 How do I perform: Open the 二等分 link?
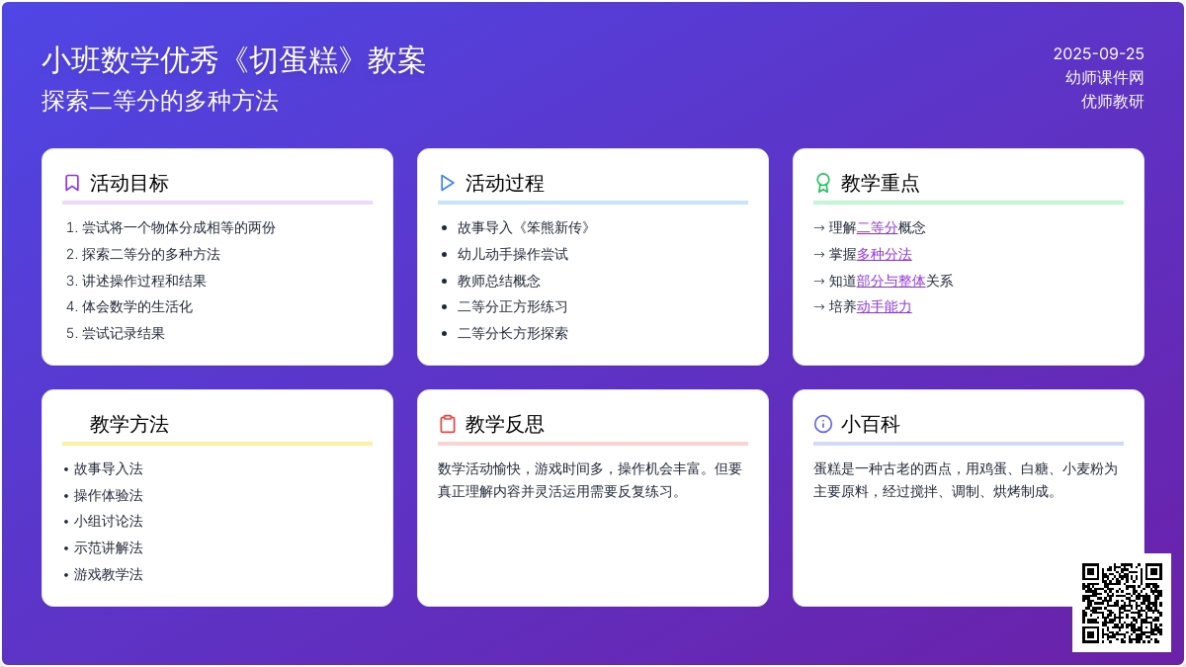(877, 227)
